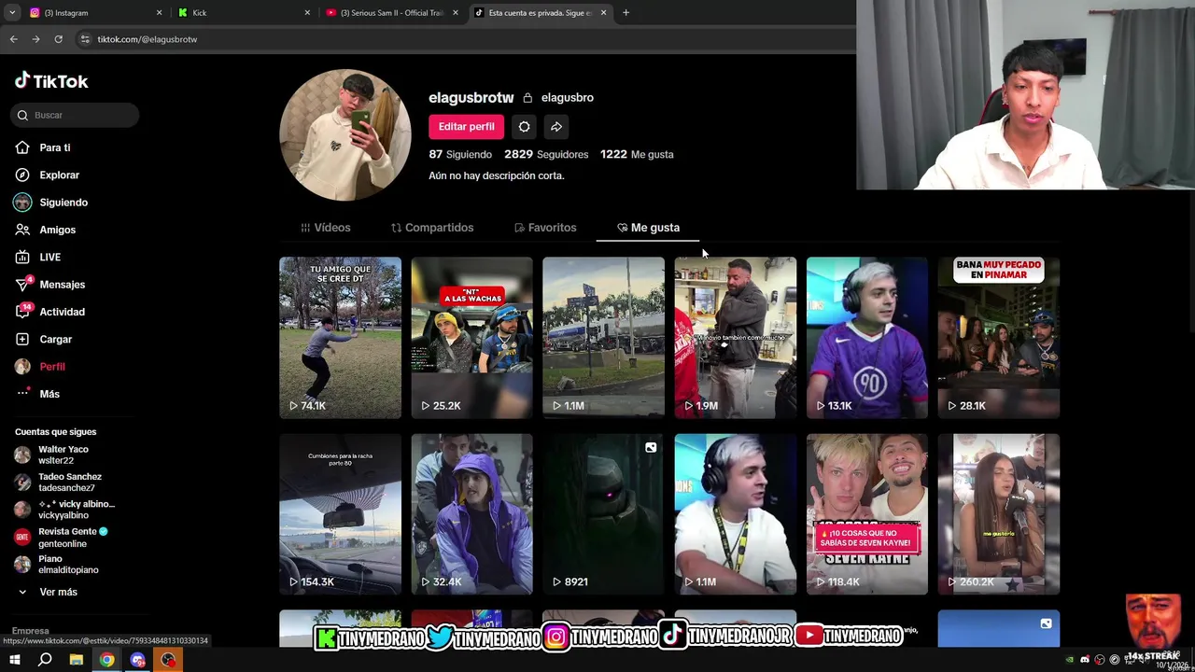This screenshot has height=672, width=1195.
Task: Open a new browser tab
Action: point(626,13)
